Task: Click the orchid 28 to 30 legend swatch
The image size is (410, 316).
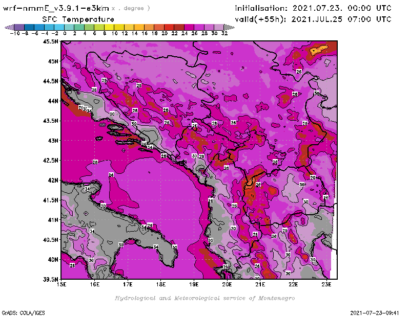Action: coord(209,27)
